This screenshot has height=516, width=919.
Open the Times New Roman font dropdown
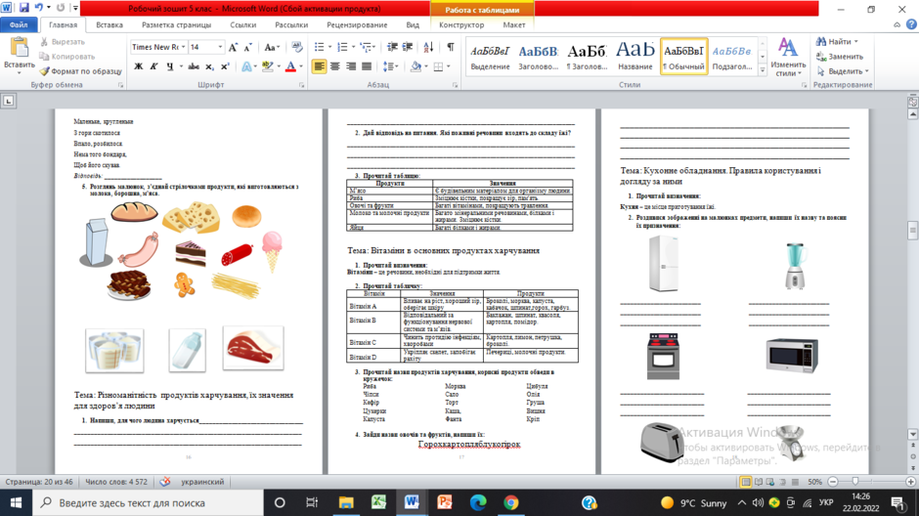(158, 47)
